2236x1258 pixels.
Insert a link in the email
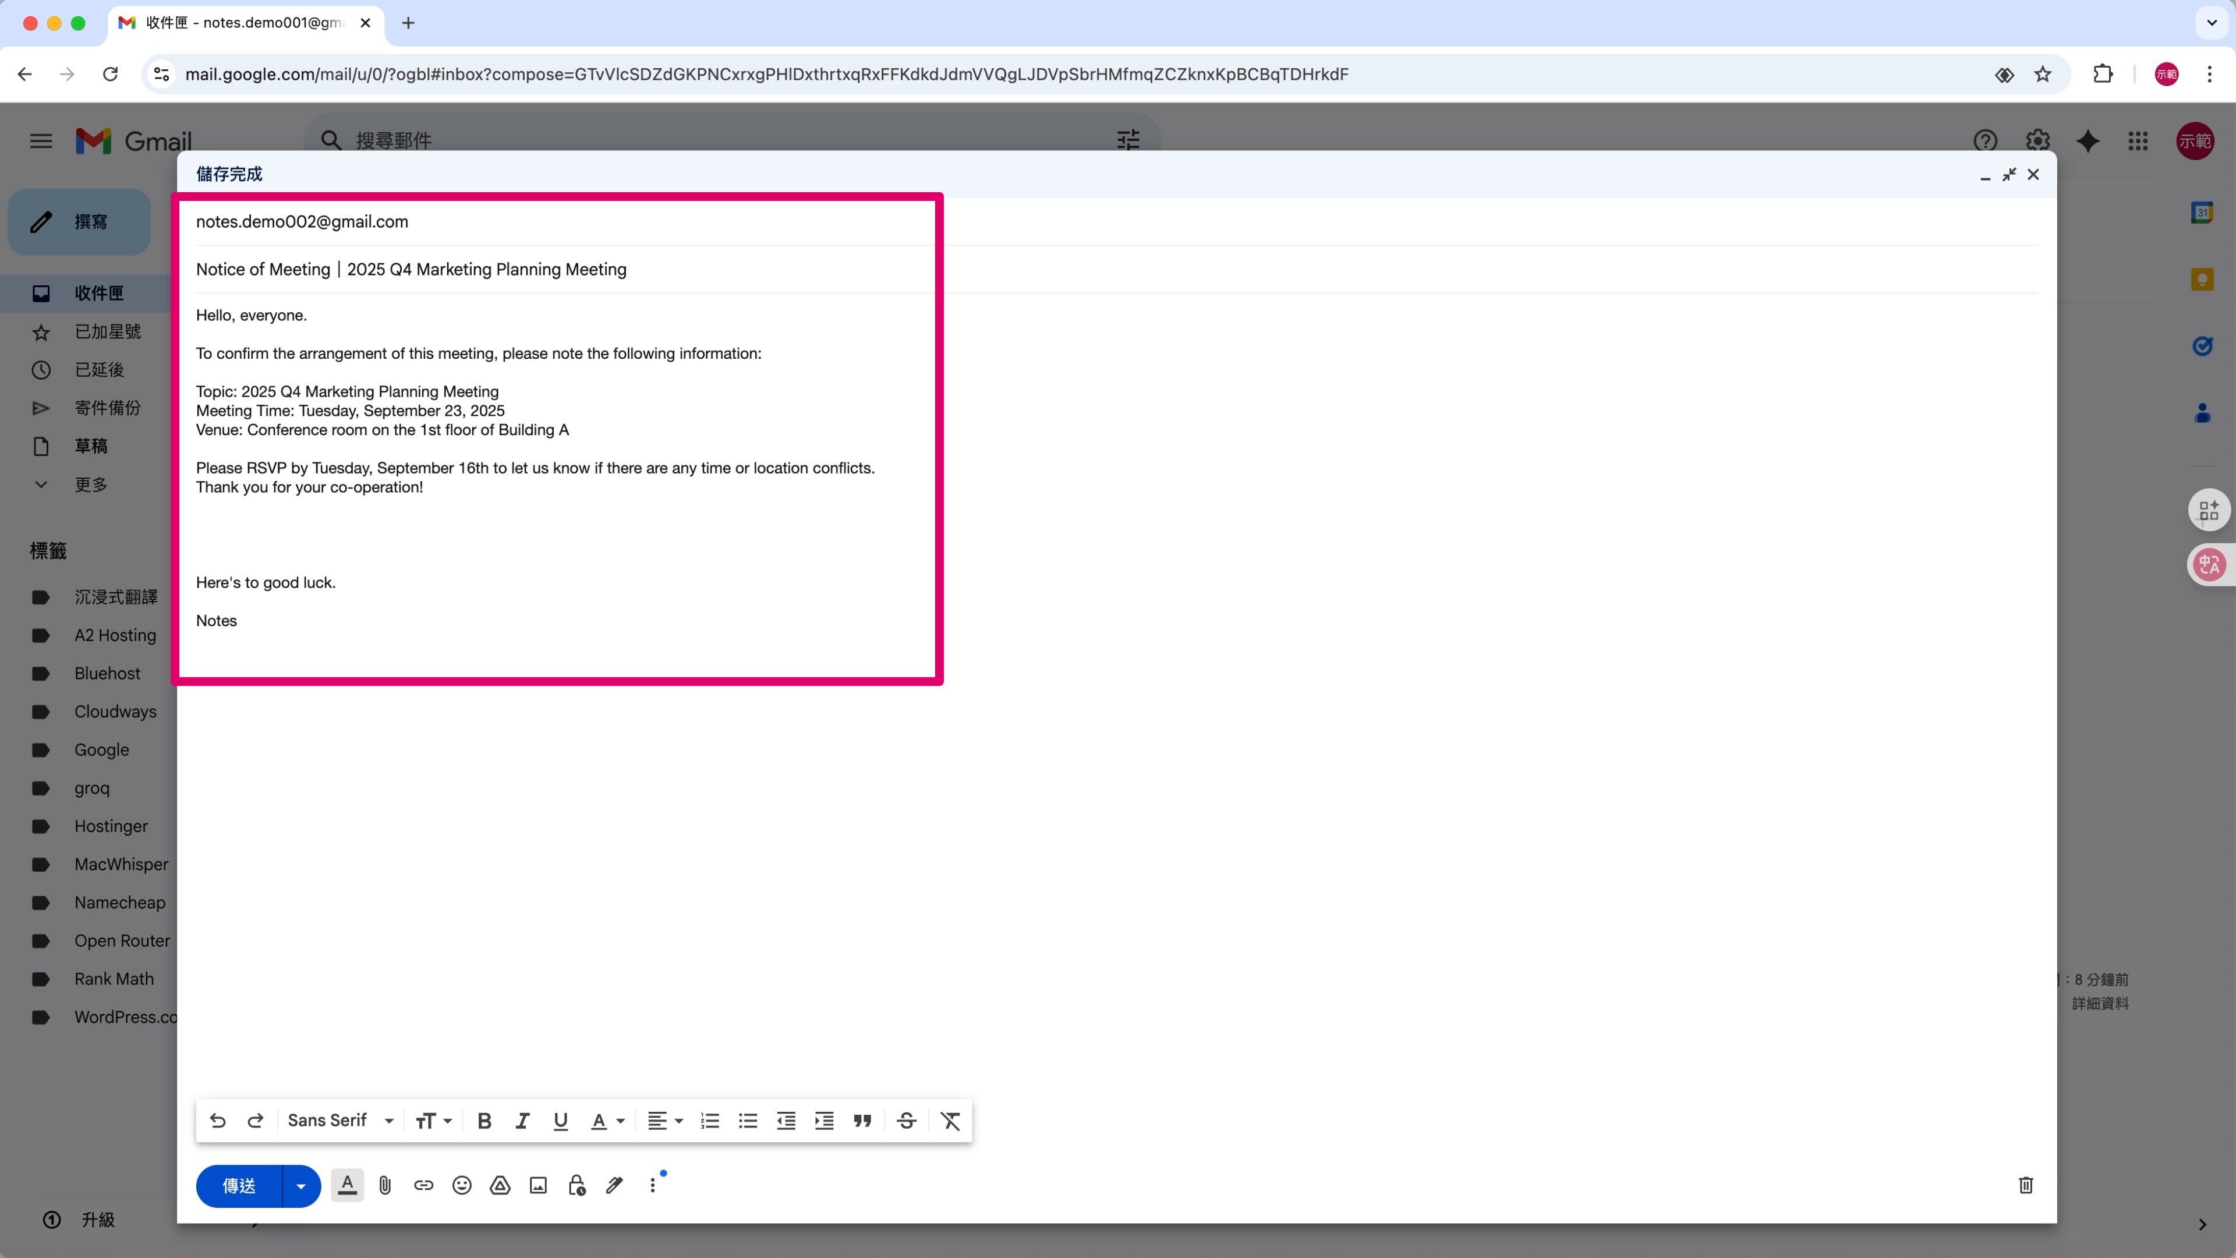click(x=423, y=1185)
